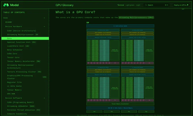Open Tensor Memory Accelerator TMA entry
193x116 pixels.
click(24, 61)
